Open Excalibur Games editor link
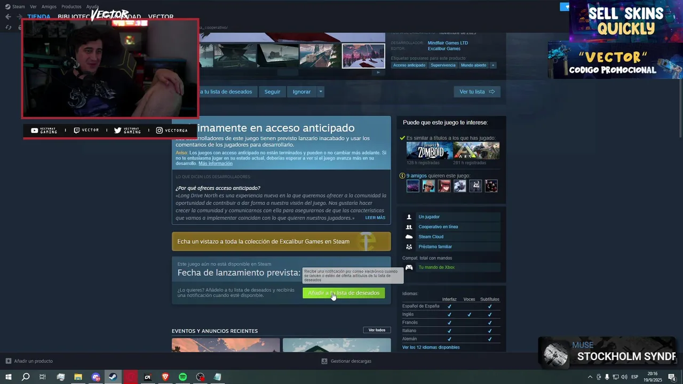 [x=444, y=49]
